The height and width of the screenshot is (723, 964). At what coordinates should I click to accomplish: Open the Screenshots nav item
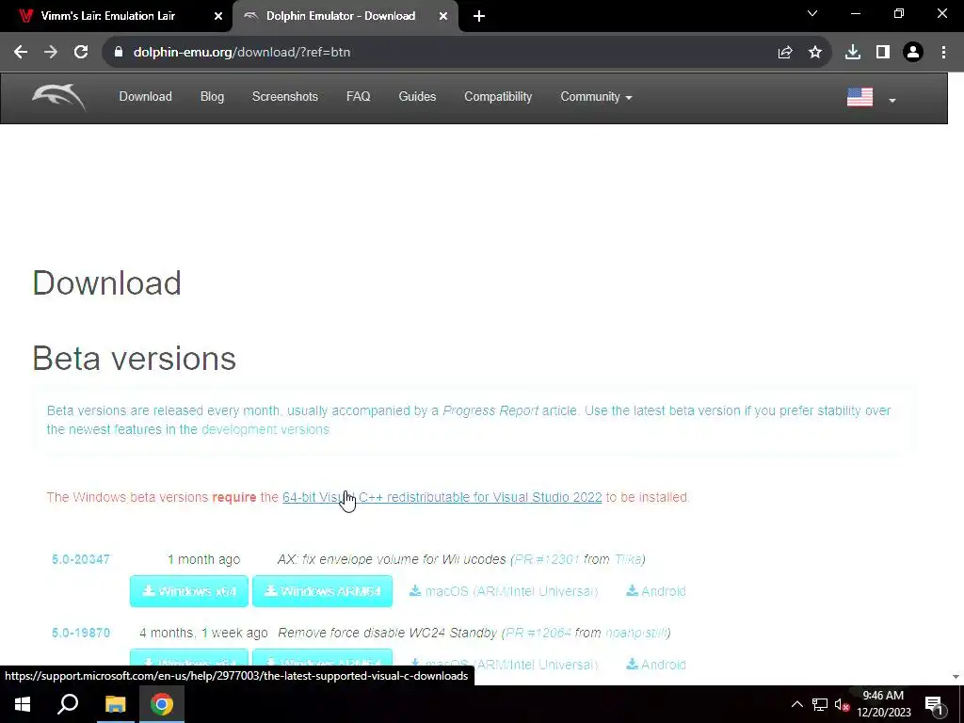point(284,97)
